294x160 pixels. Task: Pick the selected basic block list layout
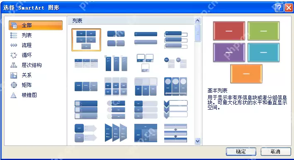[x=86, y=40]
